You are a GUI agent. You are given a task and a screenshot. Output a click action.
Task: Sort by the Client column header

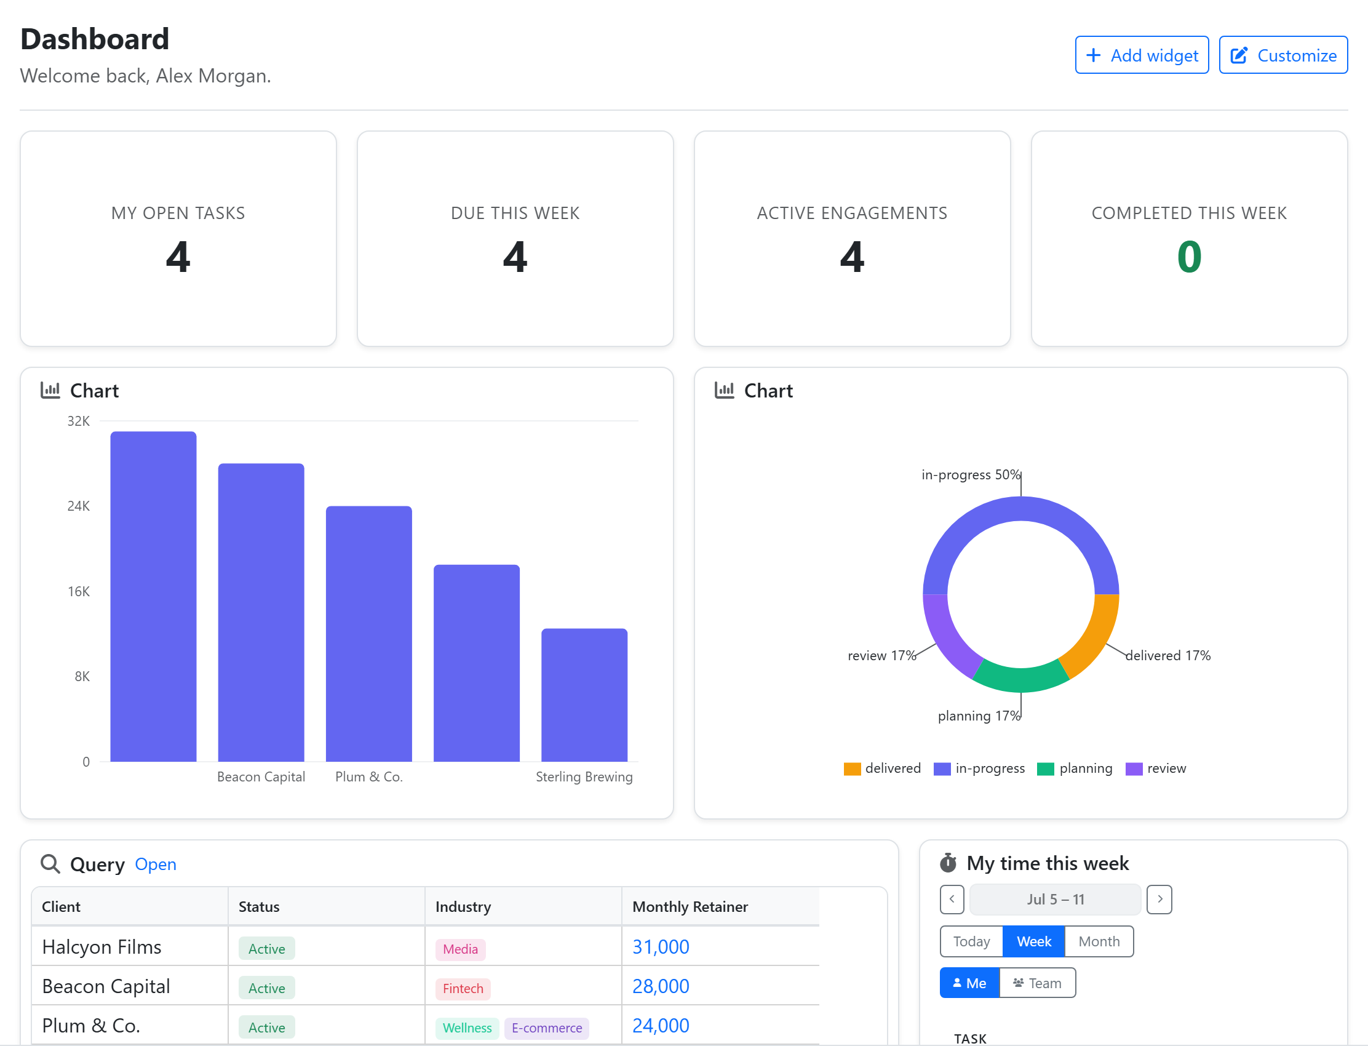coord(129,906)
